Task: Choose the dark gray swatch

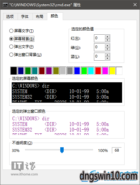Action: tap(70, 71)
